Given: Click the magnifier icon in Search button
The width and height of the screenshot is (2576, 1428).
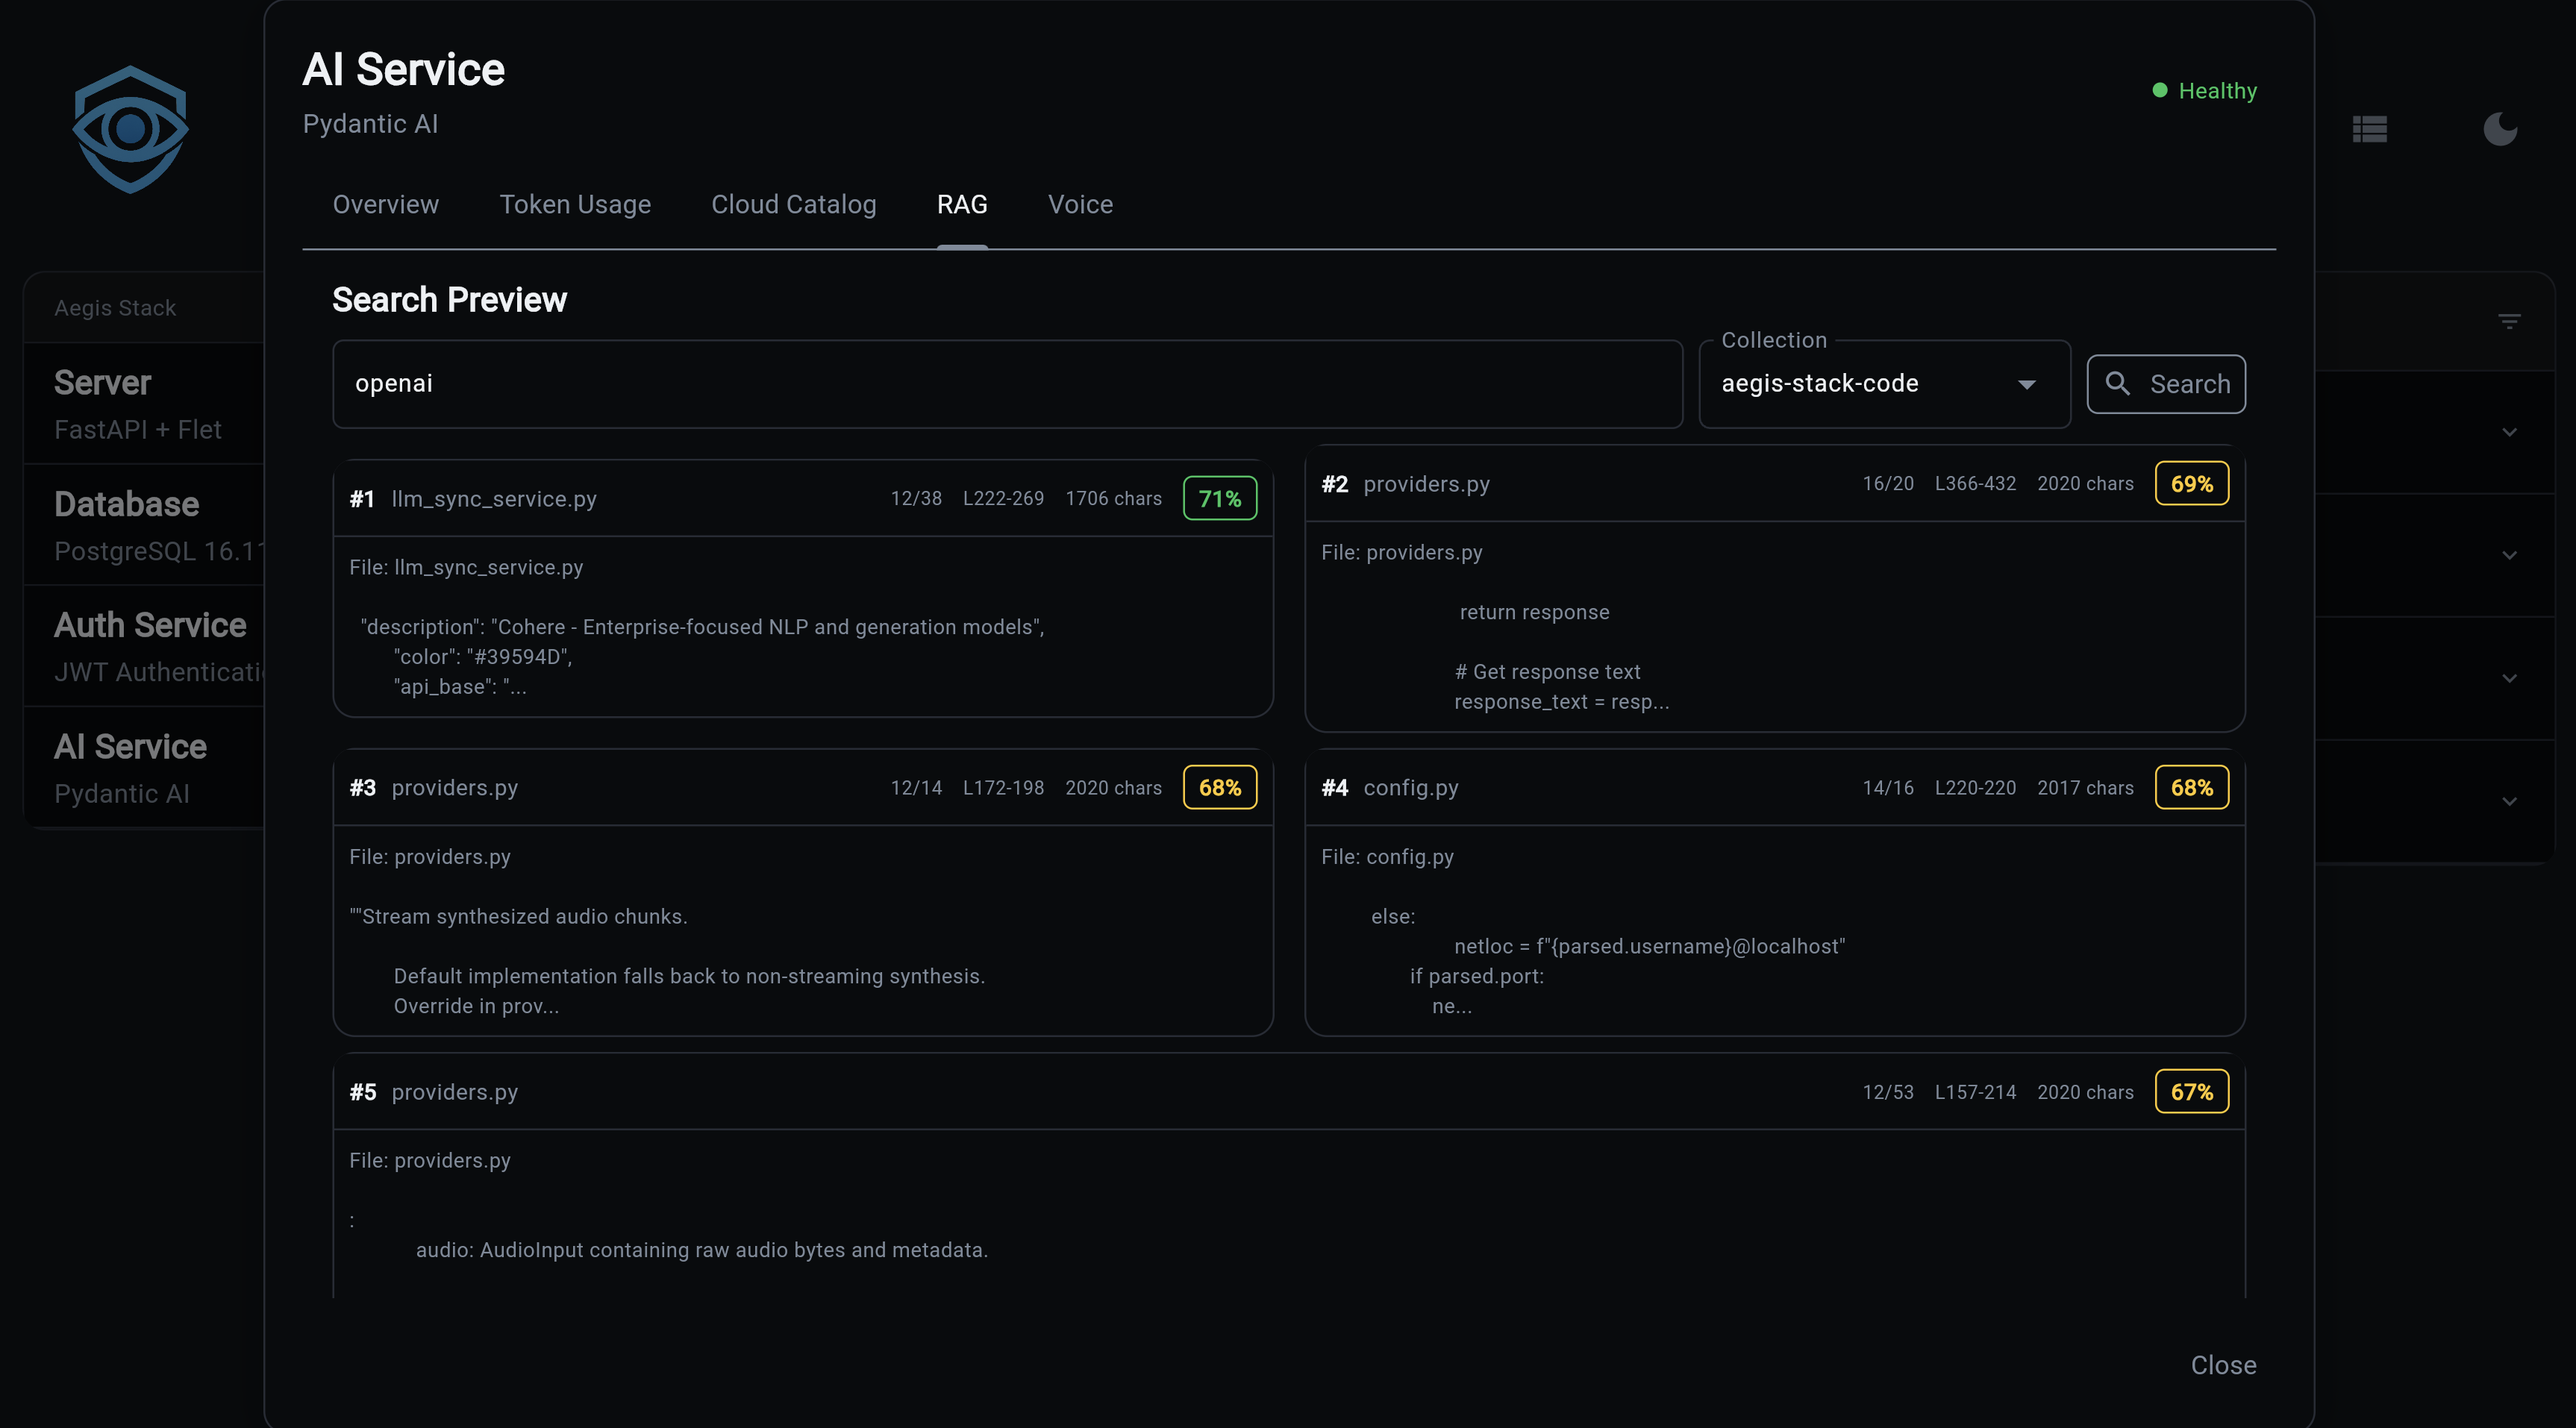Looking at the screenshot, I should click(x=2117, y=383).
